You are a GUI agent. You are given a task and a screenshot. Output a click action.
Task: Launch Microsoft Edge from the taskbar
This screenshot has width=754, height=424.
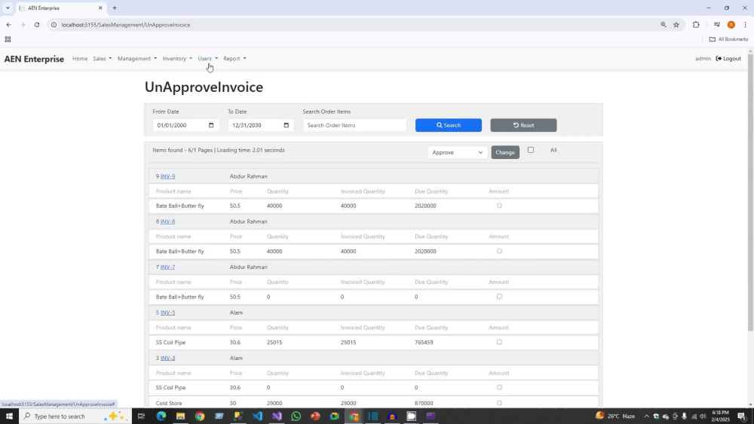pyautogui.click(x=161, y=416)
